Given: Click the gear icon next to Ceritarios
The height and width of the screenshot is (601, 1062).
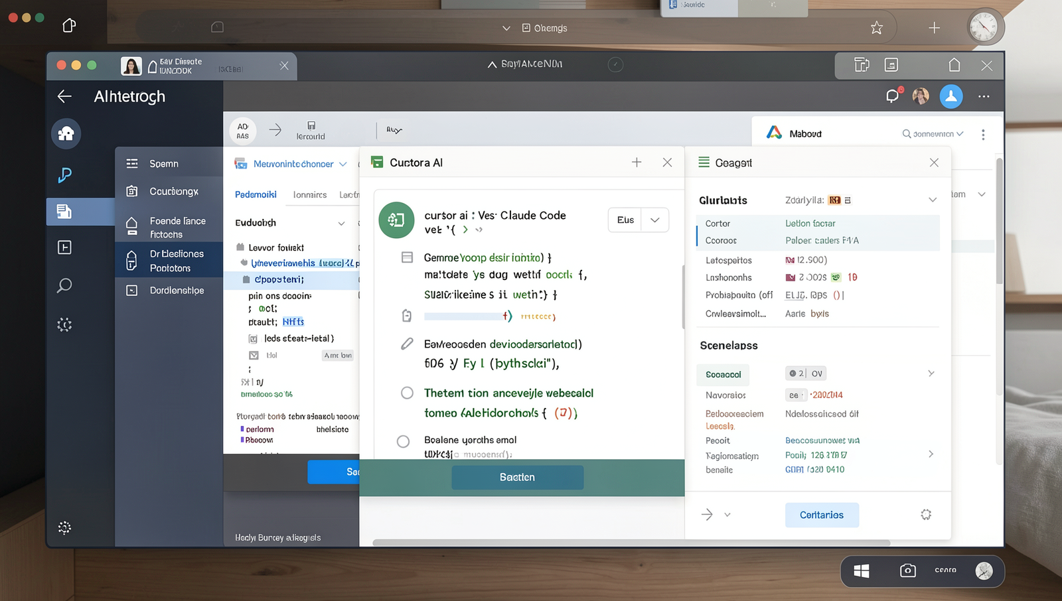Looking at the screenshot, I should (926, 515).
